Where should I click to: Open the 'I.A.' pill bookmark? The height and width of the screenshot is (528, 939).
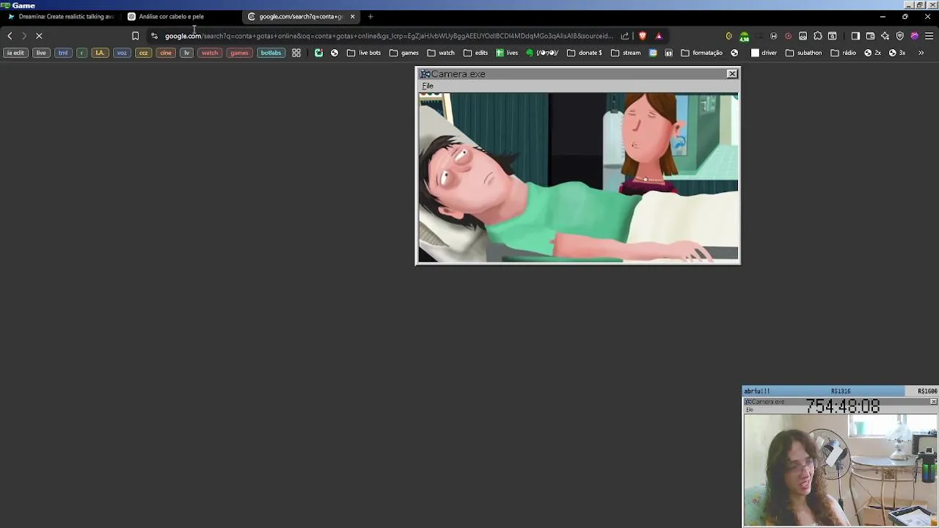(x=100, y=53)
